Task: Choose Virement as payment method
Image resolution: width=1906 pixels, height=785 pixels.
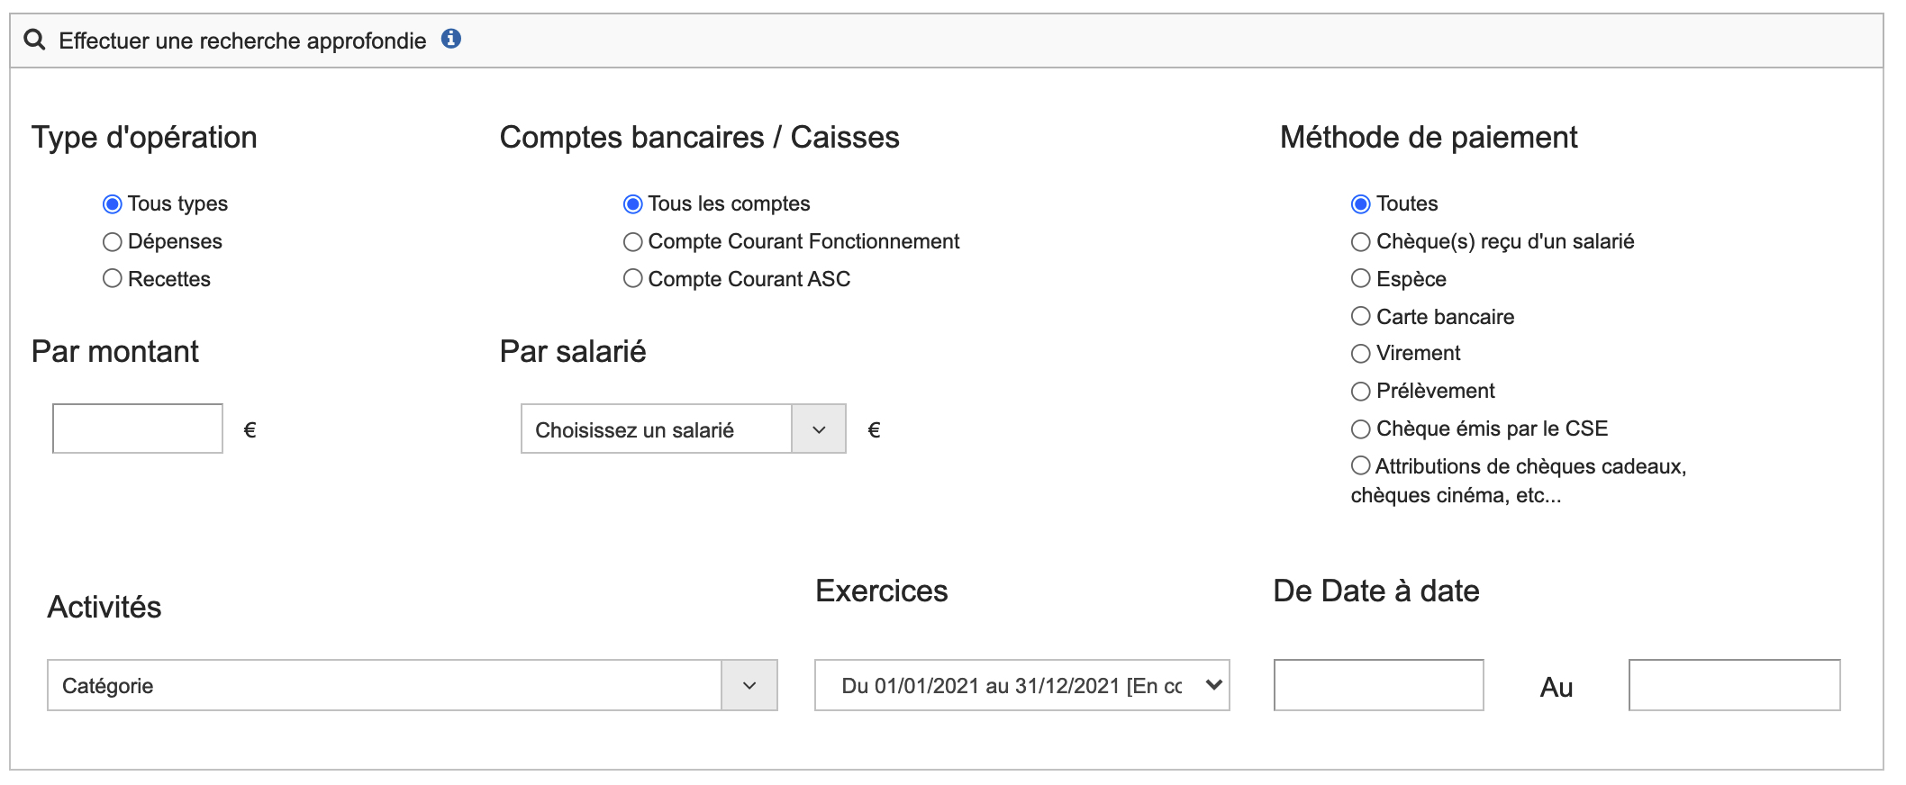Action: (1361, 354)
